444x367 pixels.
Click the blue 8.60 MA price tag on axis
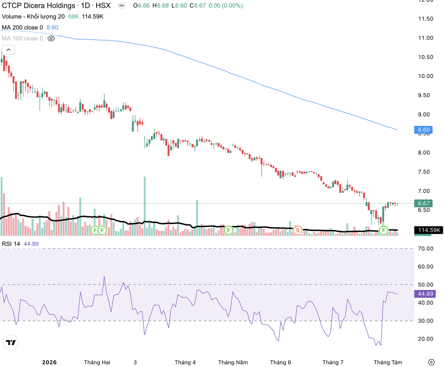click(x=424, y=130)
